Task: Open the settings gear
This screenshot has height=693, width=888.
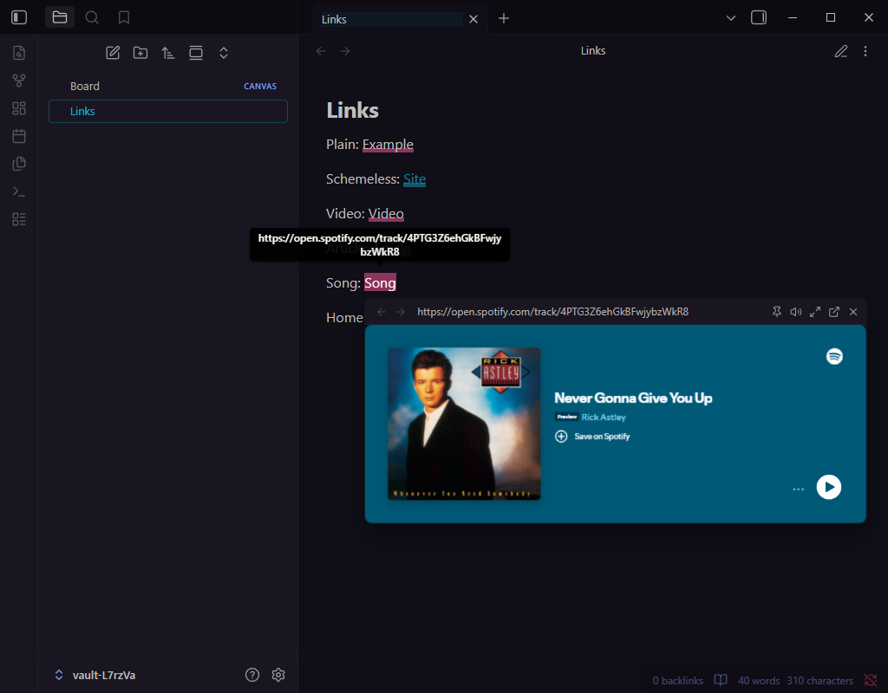Action: [278, 675]
